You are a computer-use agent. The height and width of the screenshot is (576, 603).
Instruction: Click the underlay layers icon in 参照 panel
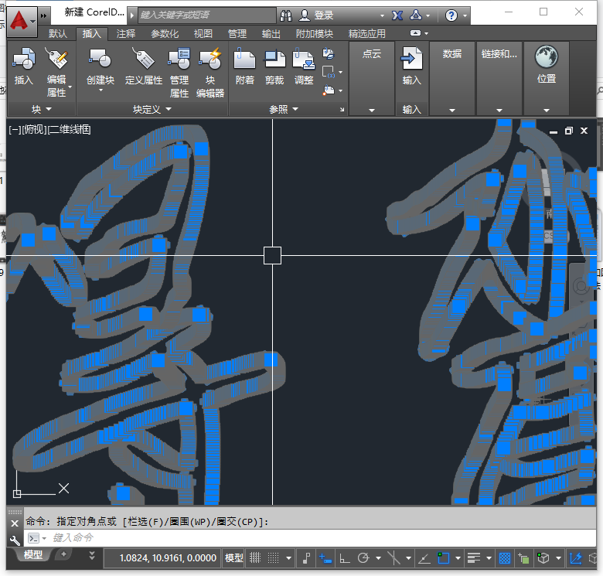pyautogui.click(x=328, y=53)
